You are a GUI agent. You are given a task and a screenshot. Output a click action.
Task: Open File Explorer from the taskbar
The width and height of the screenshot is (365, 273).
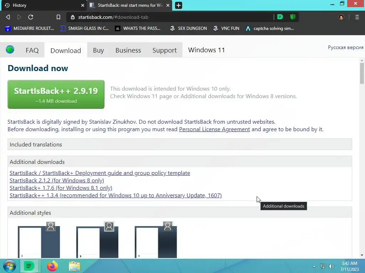74,266
